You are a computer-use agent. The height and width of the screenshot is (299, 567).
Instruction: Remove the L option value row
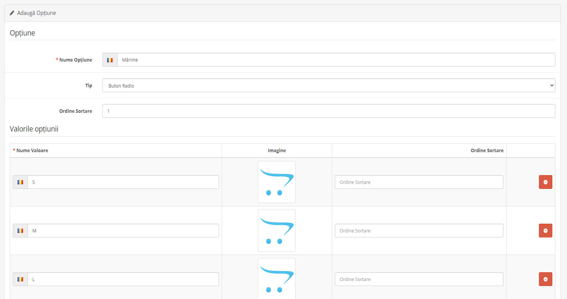(545, 279)
